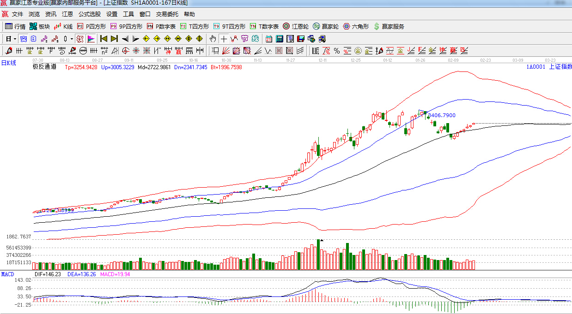
Task: Click the 3406.7900 price marker on chart
Action: tap(441, 115)
